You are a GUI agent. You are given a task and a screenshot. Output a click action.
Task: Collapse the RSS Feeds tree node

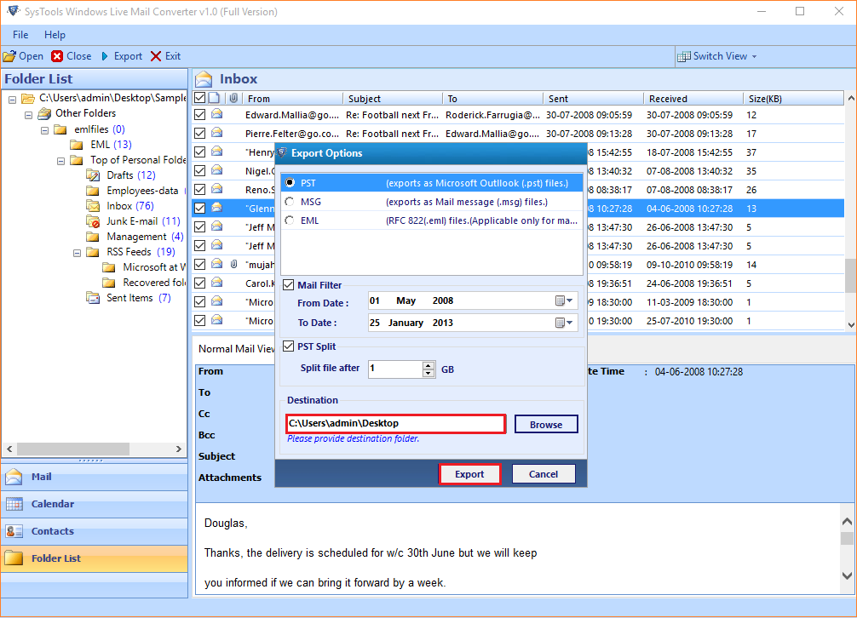pyautogui.click(x=77, y=253)
